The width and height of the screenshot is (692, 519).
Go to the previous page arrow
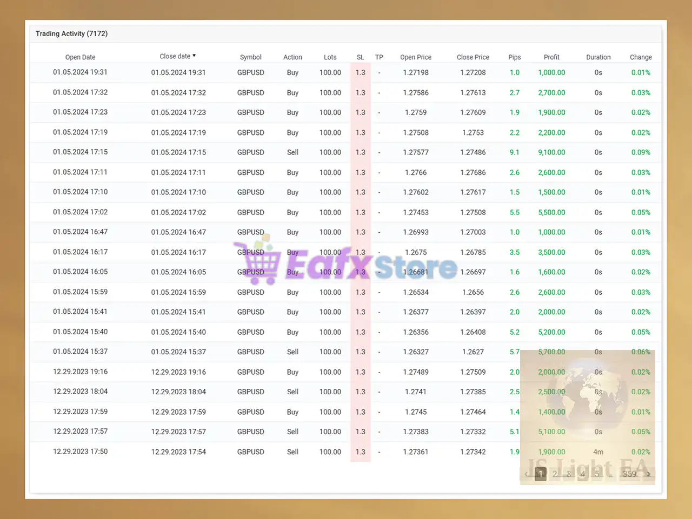tap(527, 474)
